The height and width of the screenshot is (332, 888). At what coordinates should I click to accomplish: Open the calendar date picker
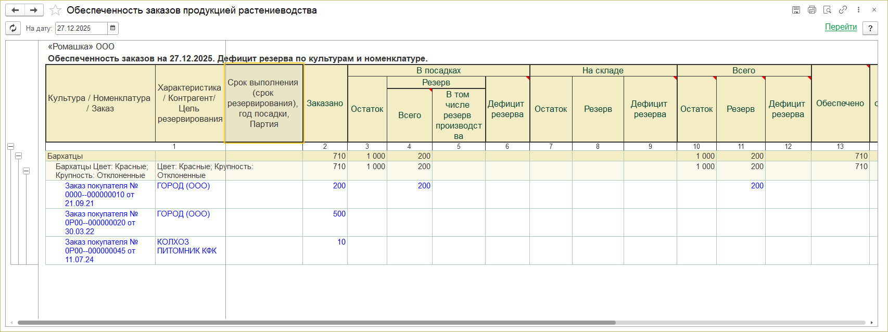[x=112, y=29]
